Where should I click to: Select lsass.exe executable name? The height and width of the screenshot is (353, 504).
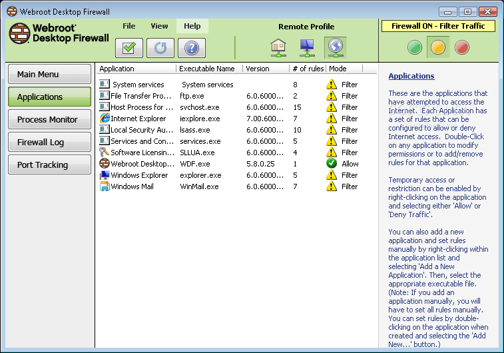[195, 130]
